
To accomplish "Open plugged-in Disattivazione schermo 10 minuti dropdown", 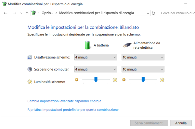I will [143, 57].
